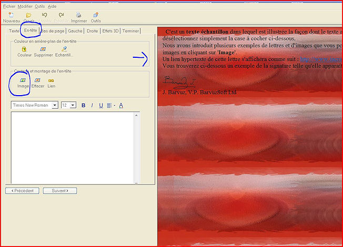This screenshot has height=247, width=343.
Task: Switch to the Droite tab
Action: point(92,31)
